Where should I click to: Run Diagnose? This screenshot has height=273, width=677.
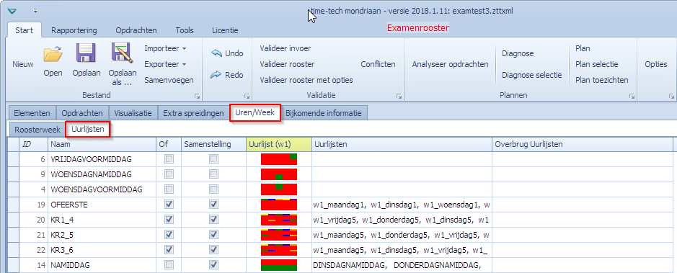pyautogui.click(x=518, y=53)
